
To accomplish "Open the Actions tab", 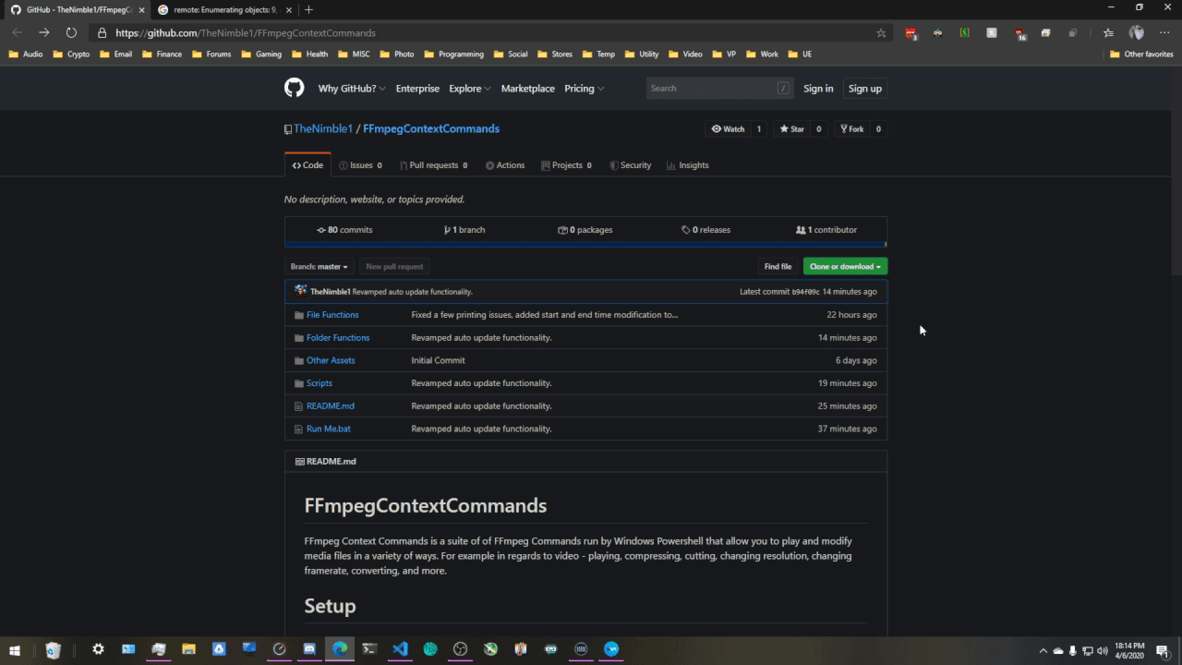I will point(505,165).
